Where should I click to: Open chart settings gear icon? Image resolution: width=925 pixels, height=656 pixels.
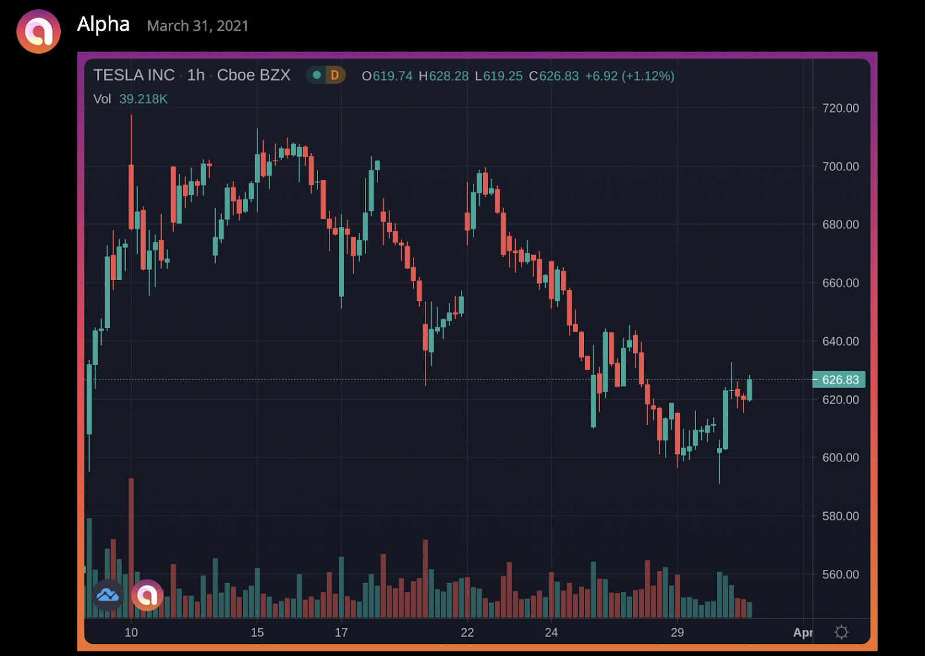[841, 632]
